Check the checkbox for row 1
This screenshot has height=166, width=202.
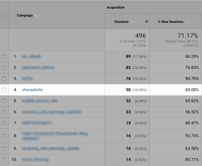[4, 56]
